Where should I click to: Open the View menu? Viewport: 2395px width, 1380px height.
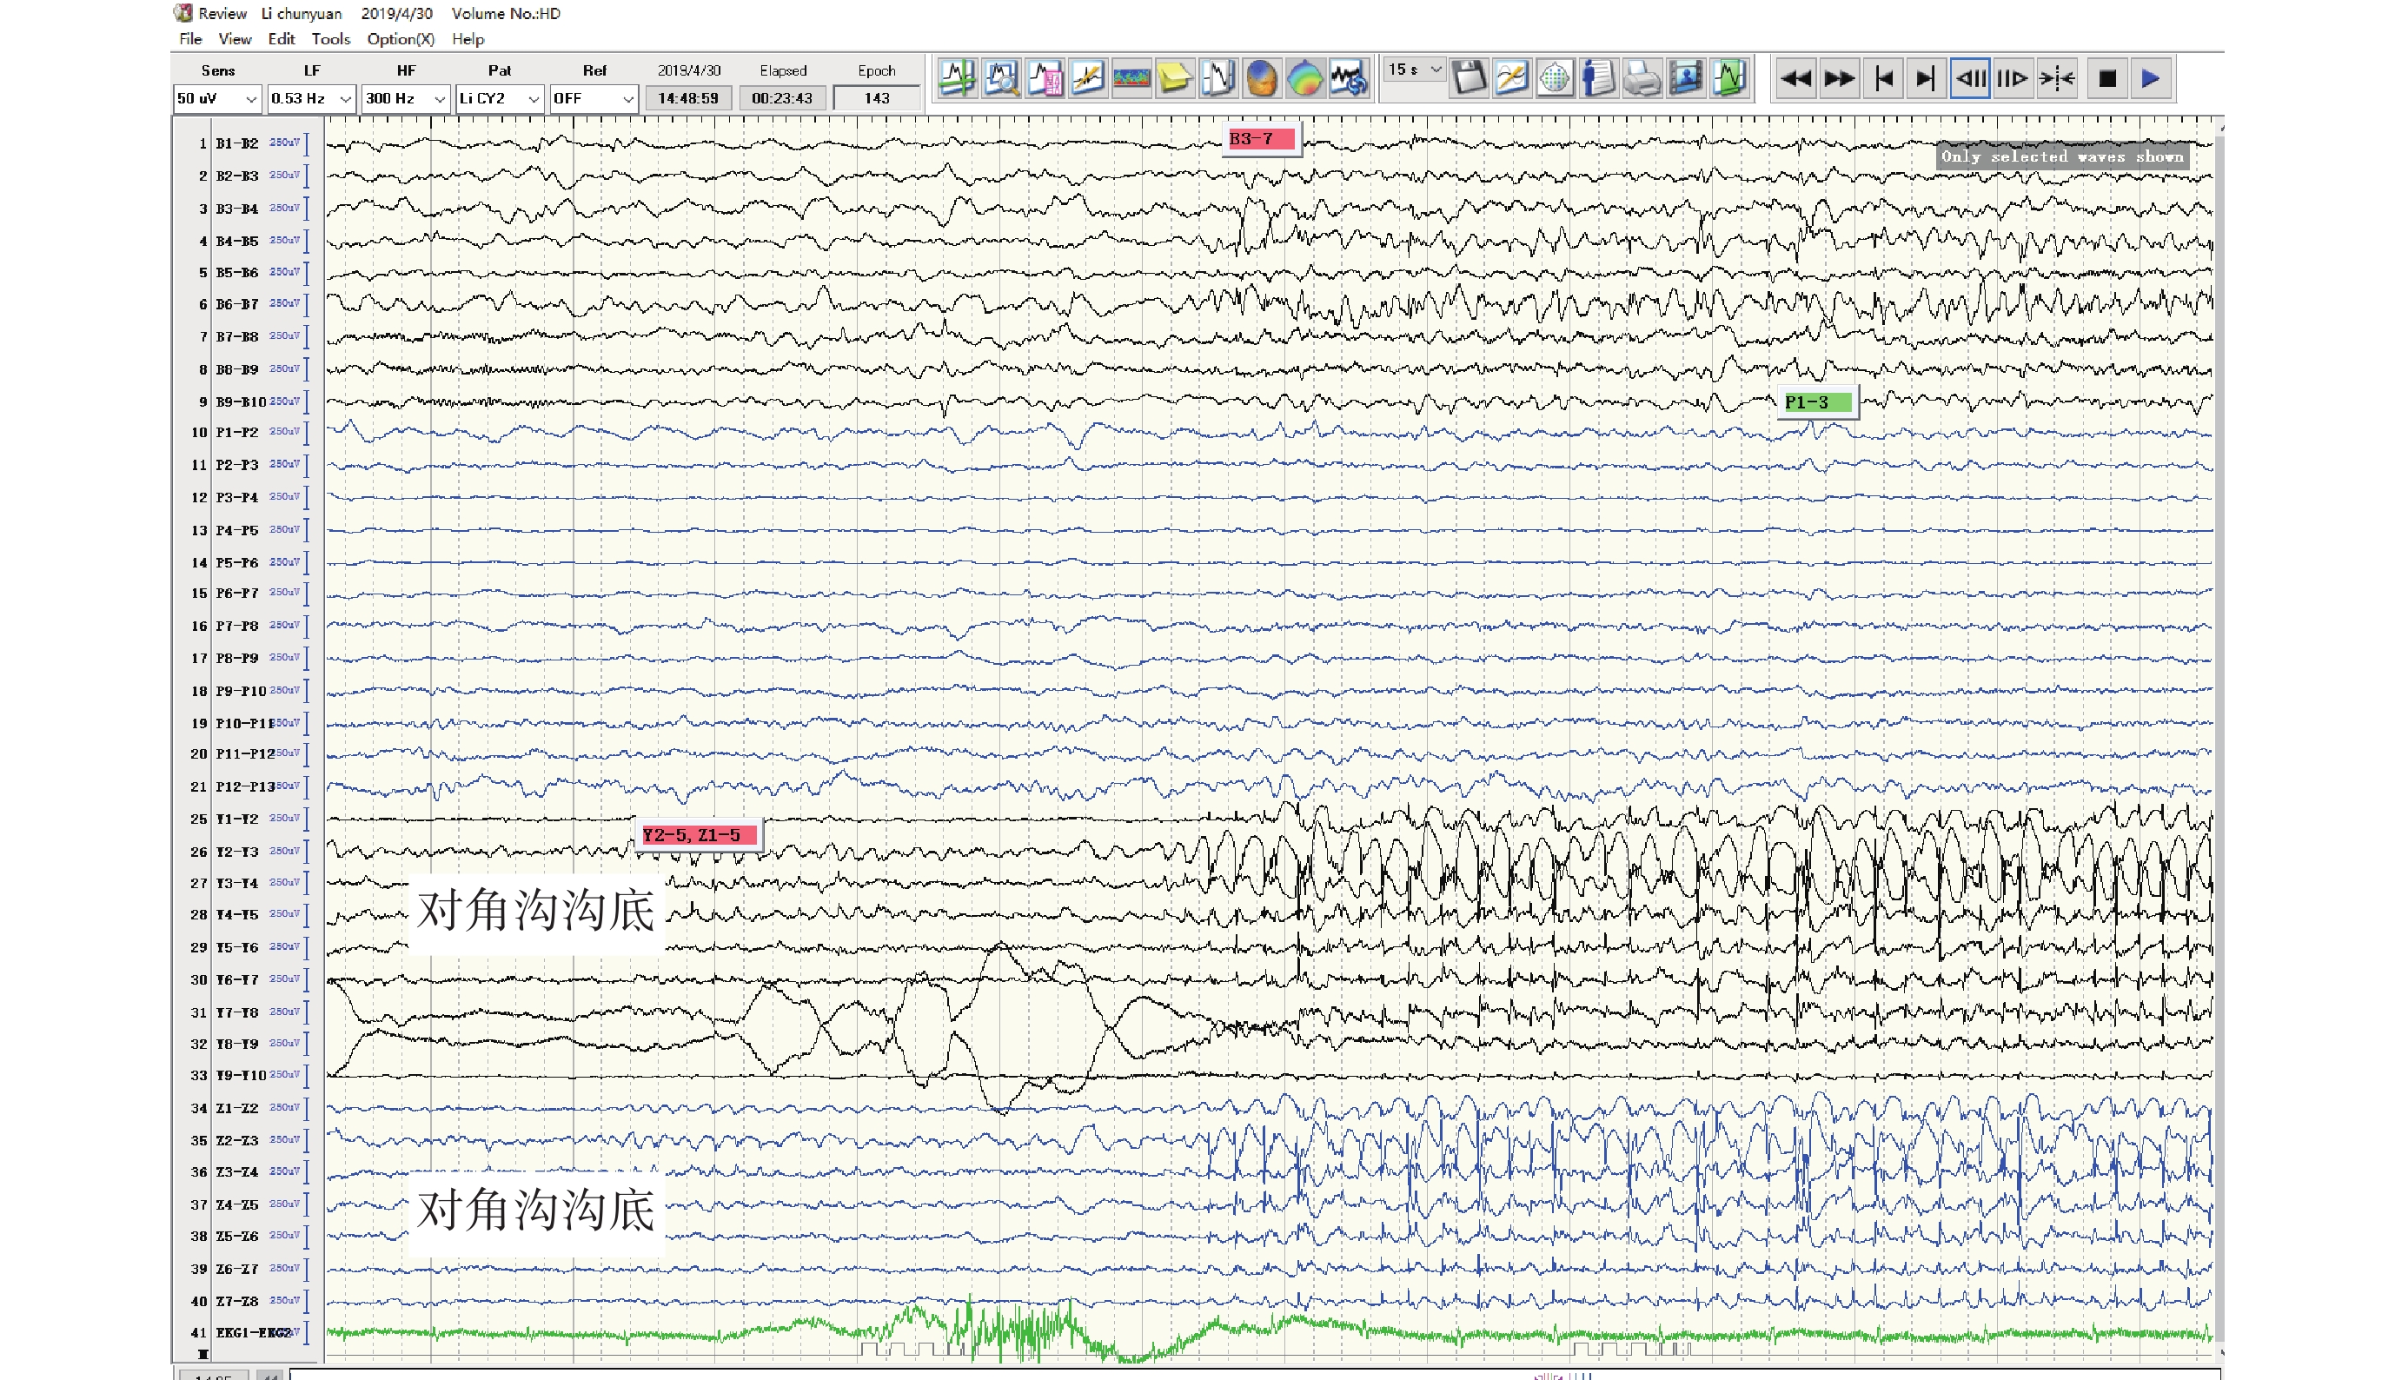235,39
